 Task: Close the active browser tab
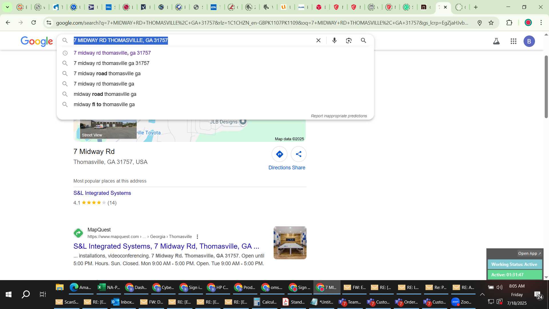[x=445, y=7]
